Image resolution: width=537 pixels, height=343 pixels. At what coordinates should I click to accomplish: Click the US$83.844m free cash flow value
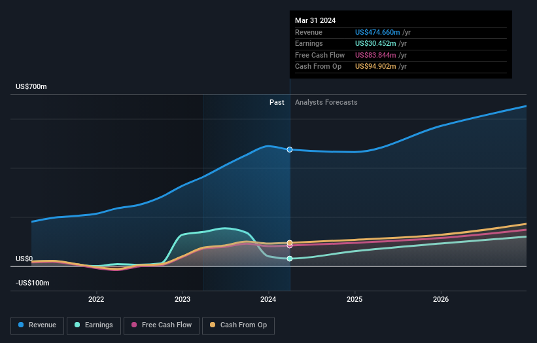(x=375, y=55)
